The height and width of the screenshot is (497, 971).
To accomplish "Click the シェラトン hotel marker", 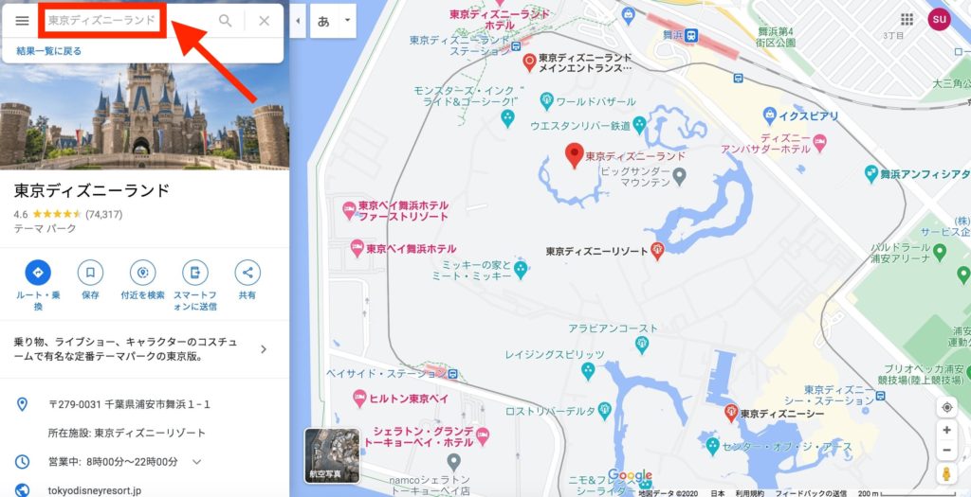I will click(x=483, y=435).
